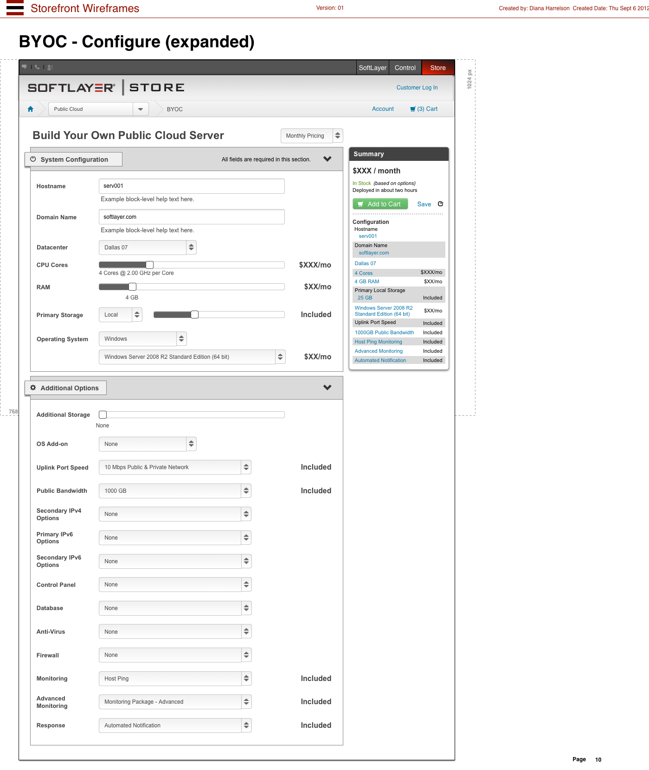Click the phone icon in top bar
The image size is (649, 770).
(x=37, y=67)
